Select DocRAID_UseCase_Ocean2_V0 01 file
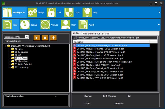This screenshot has width=165, height=109. click(100, 71)
